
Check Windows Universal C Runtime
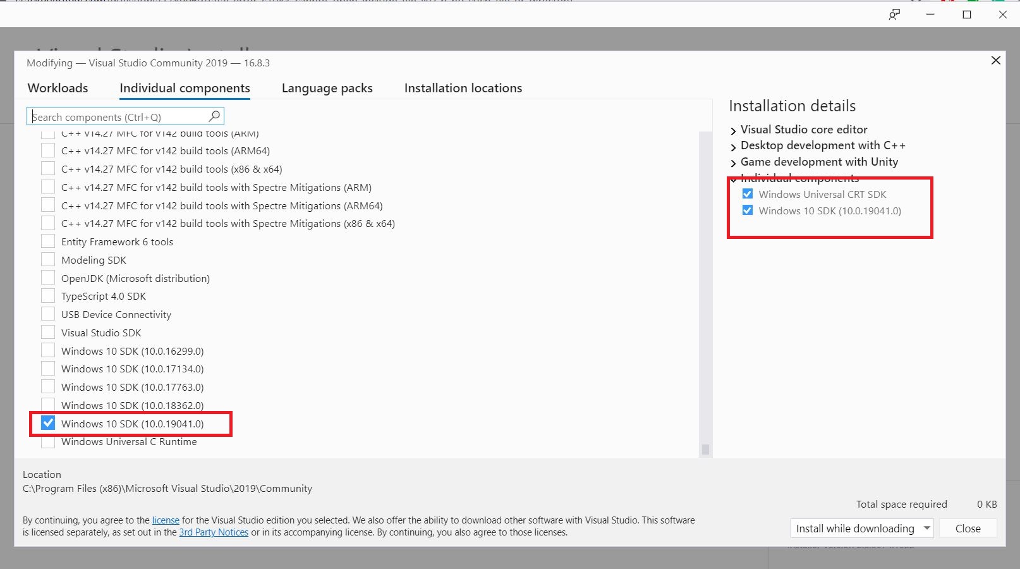(47, 441)
